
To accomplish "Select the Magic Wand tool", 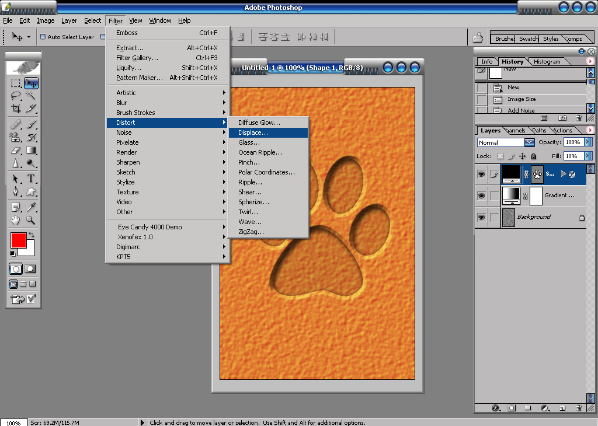I will (x=30, y=96).
